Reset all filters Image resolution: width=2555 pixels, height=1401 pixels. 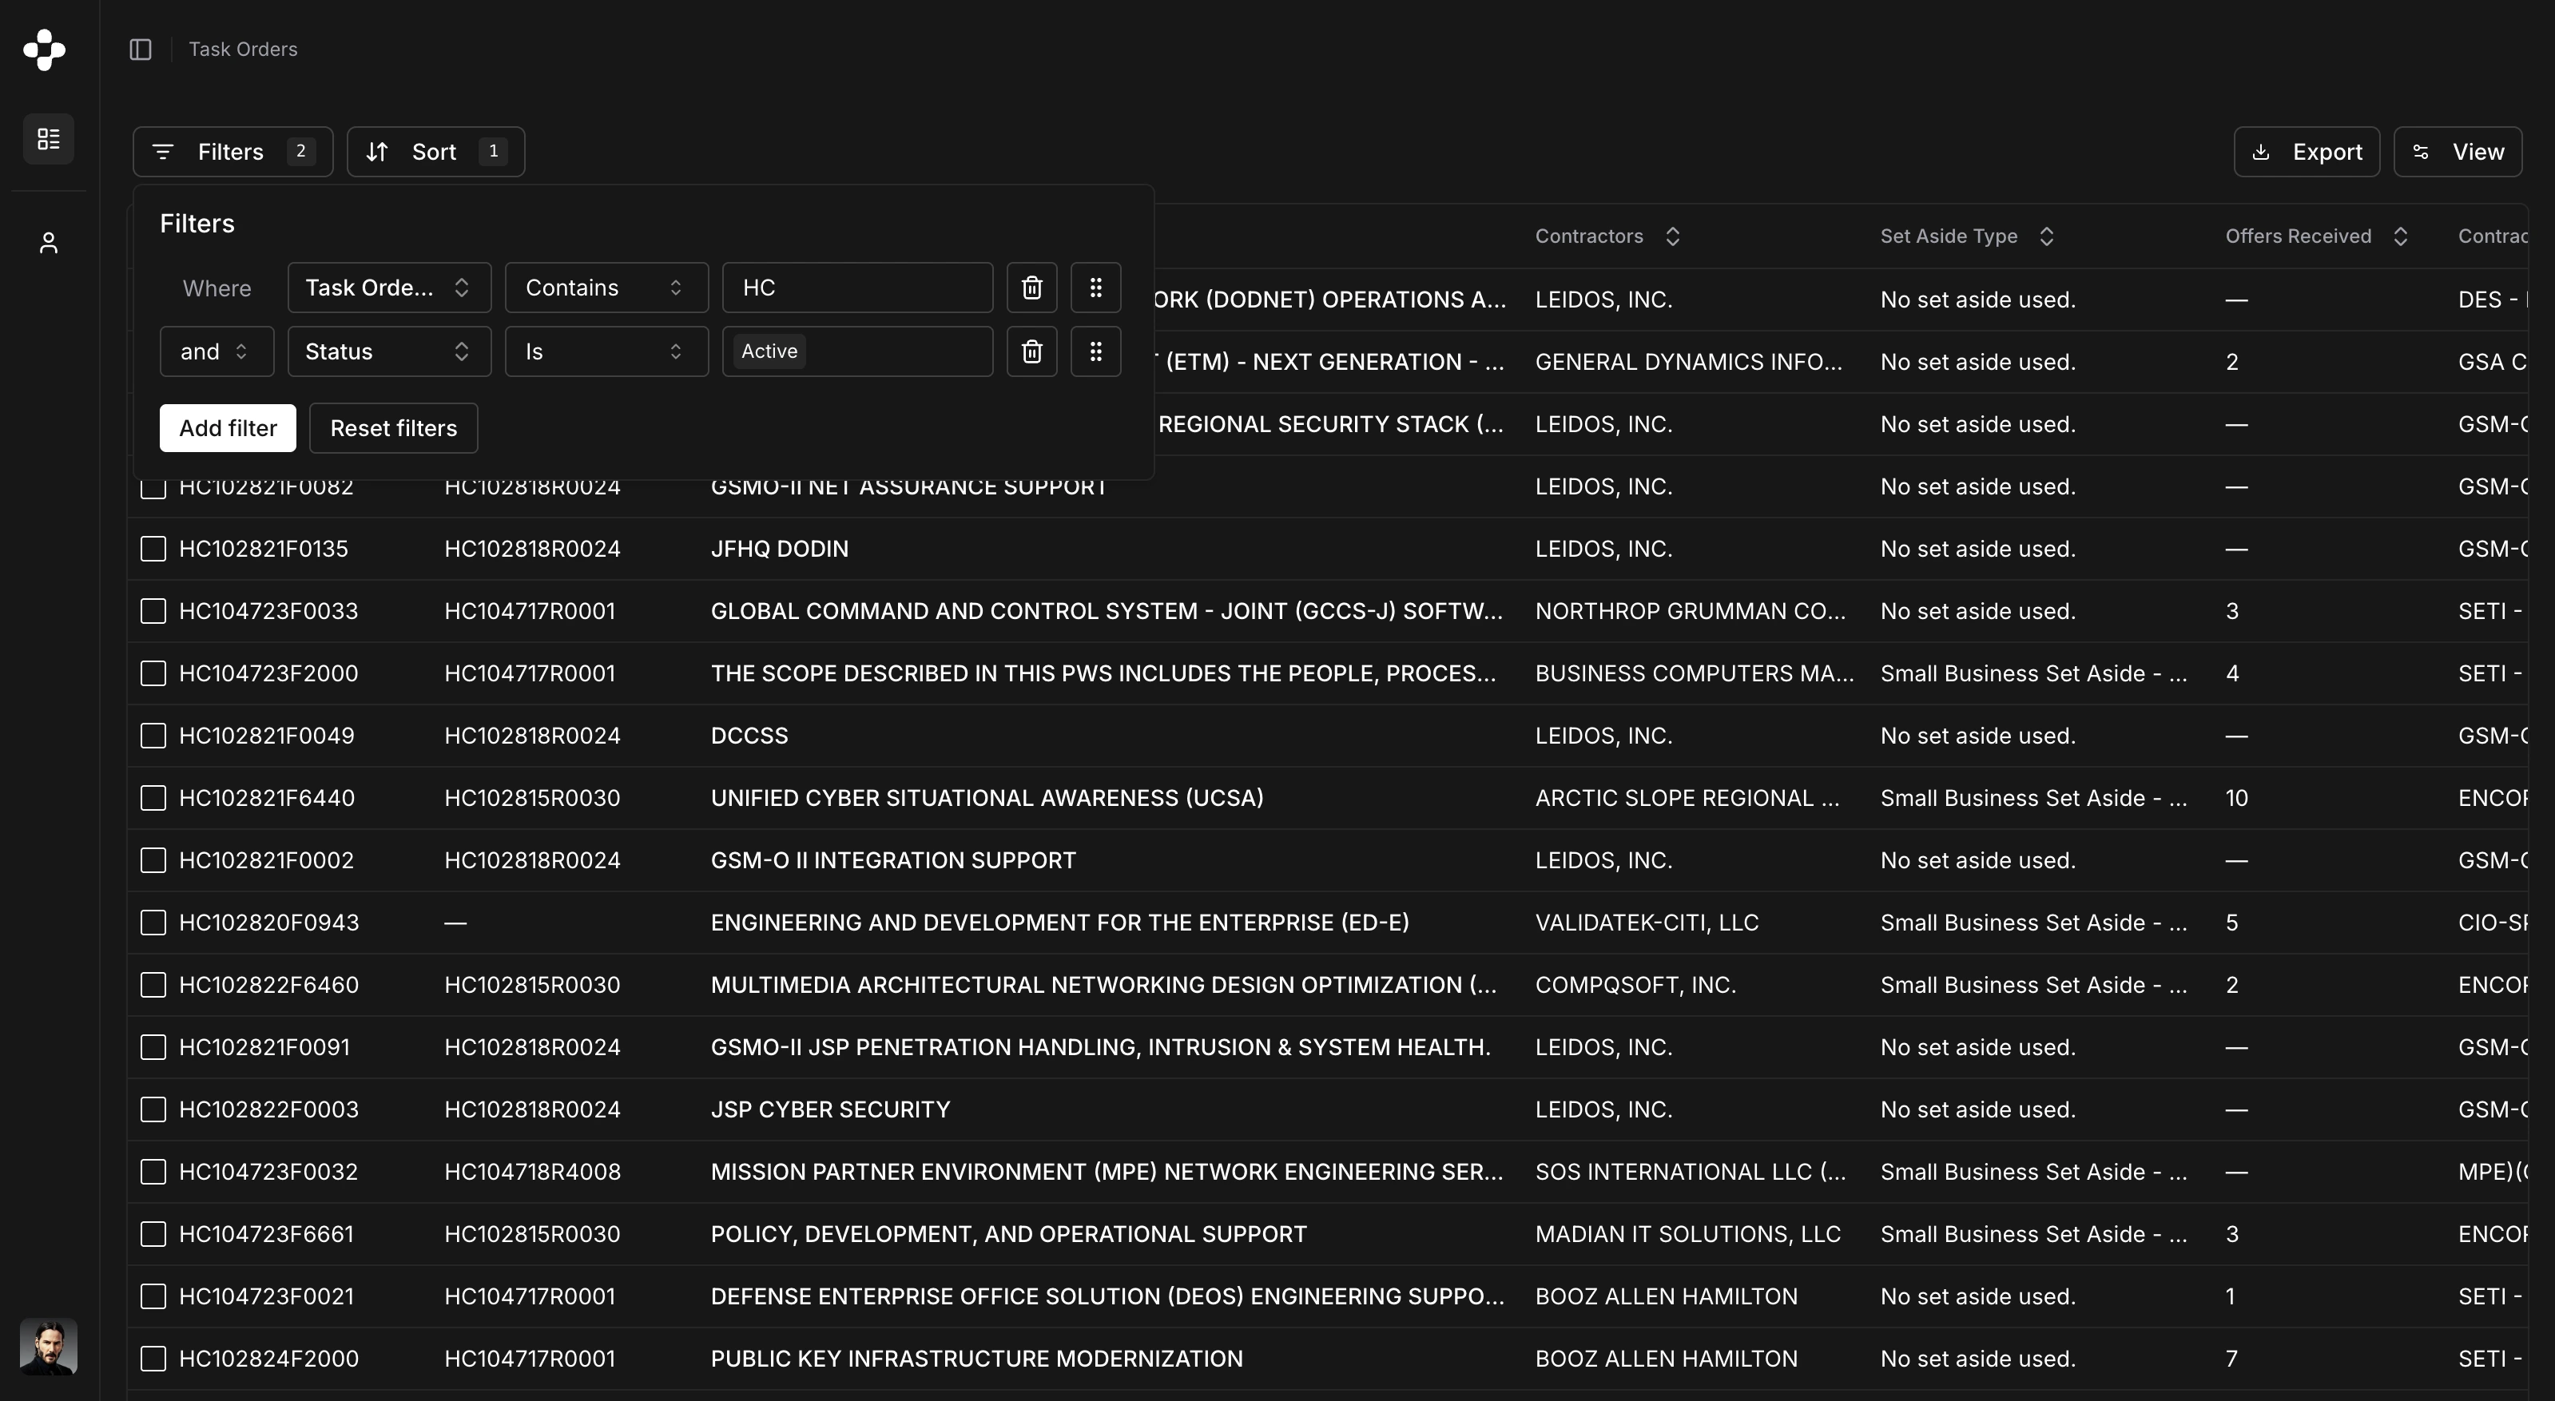click(394, 427)
